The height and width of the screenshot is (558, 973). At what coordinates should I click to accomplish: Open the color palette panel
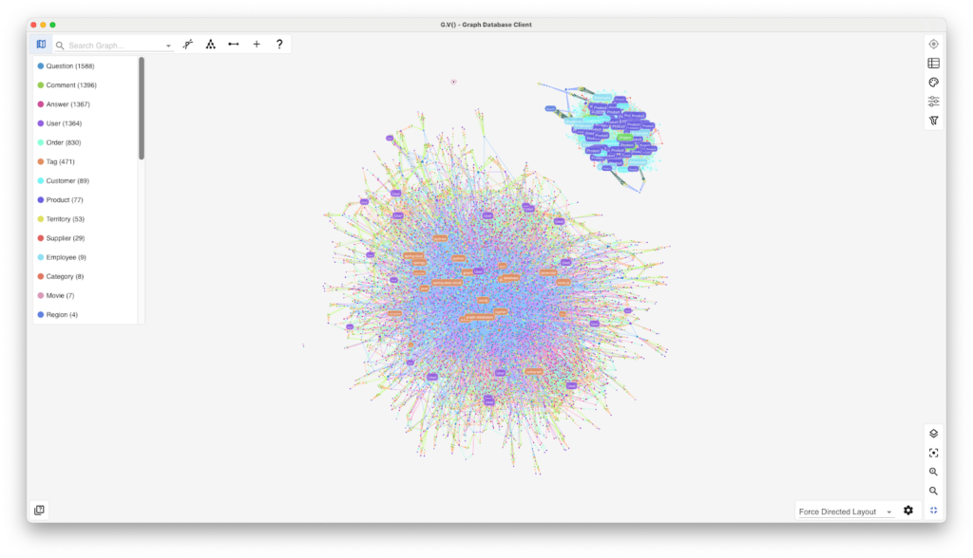click(x=933, y=82)
